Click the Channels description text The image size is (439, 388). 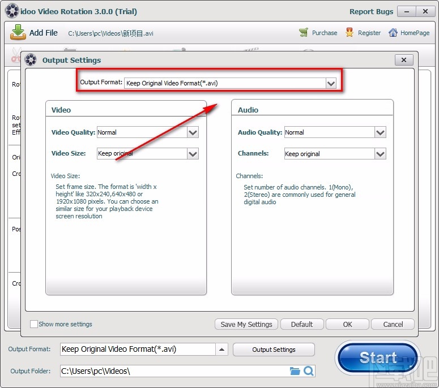tap(299, 195)
